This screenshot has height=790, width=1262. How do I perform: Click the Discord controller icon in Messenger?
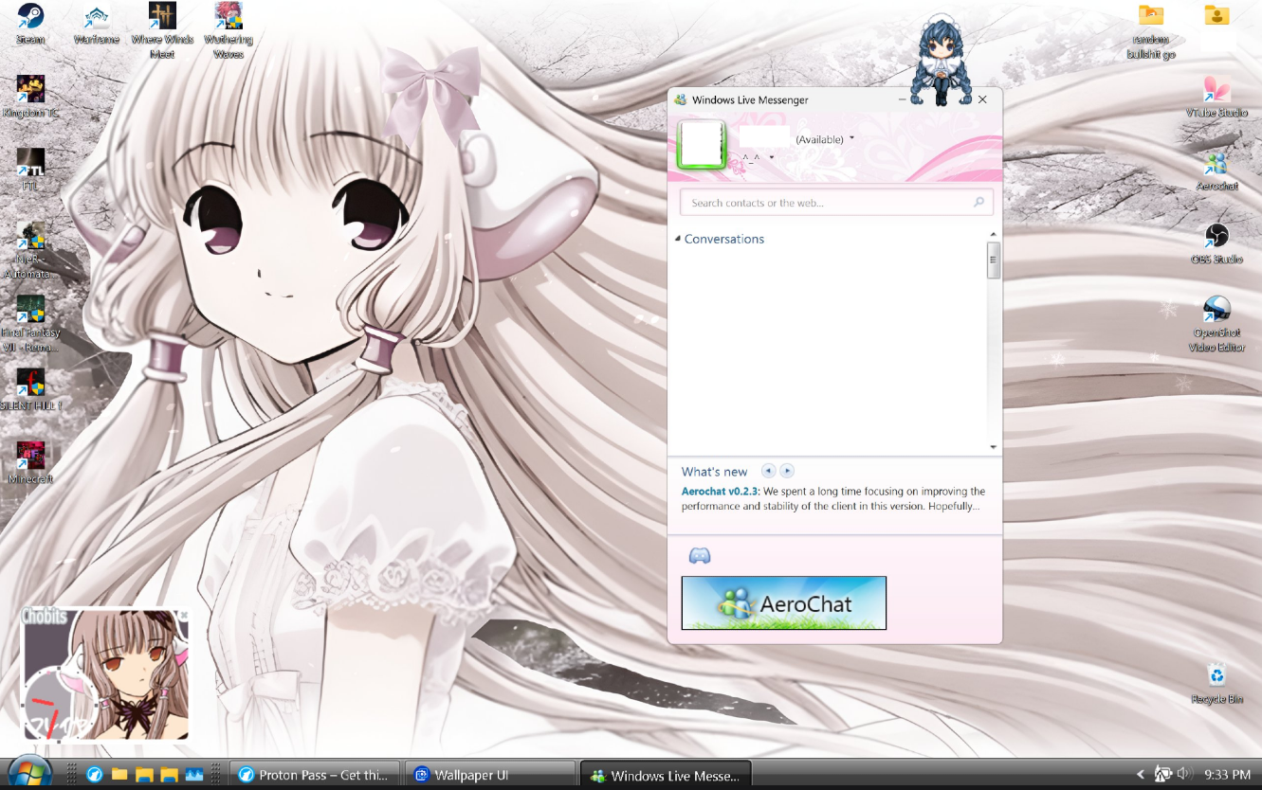[x=700, y=556]
